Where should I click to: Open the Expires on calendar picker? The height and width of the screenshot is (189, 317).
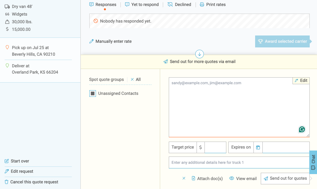pos(258,148)
